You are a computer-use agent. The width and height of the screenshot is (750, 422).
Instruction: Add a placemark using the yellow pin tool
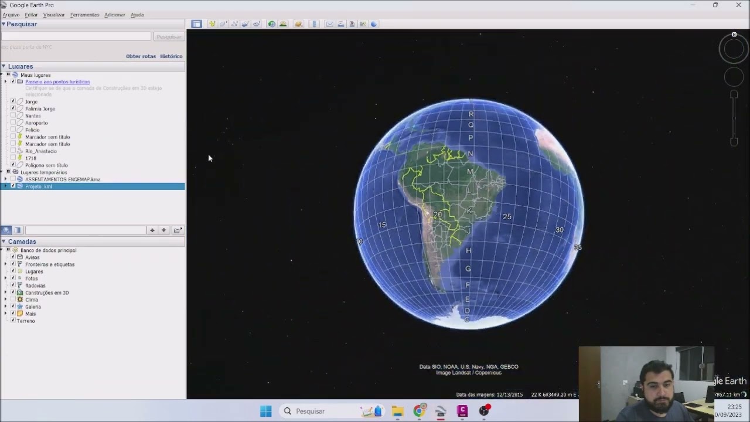pos(212,24)
